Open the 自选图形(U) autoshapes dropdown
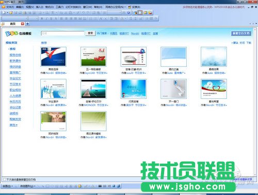 (28, 186)
